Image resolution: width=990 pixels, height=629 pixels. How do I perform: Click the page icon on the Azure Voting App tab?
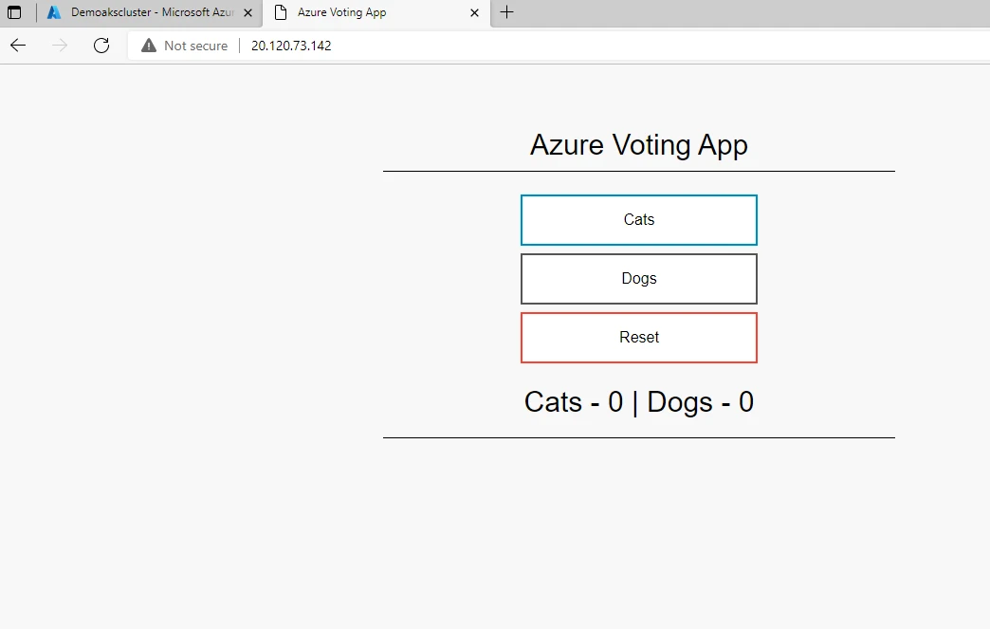tap(280, 12)
